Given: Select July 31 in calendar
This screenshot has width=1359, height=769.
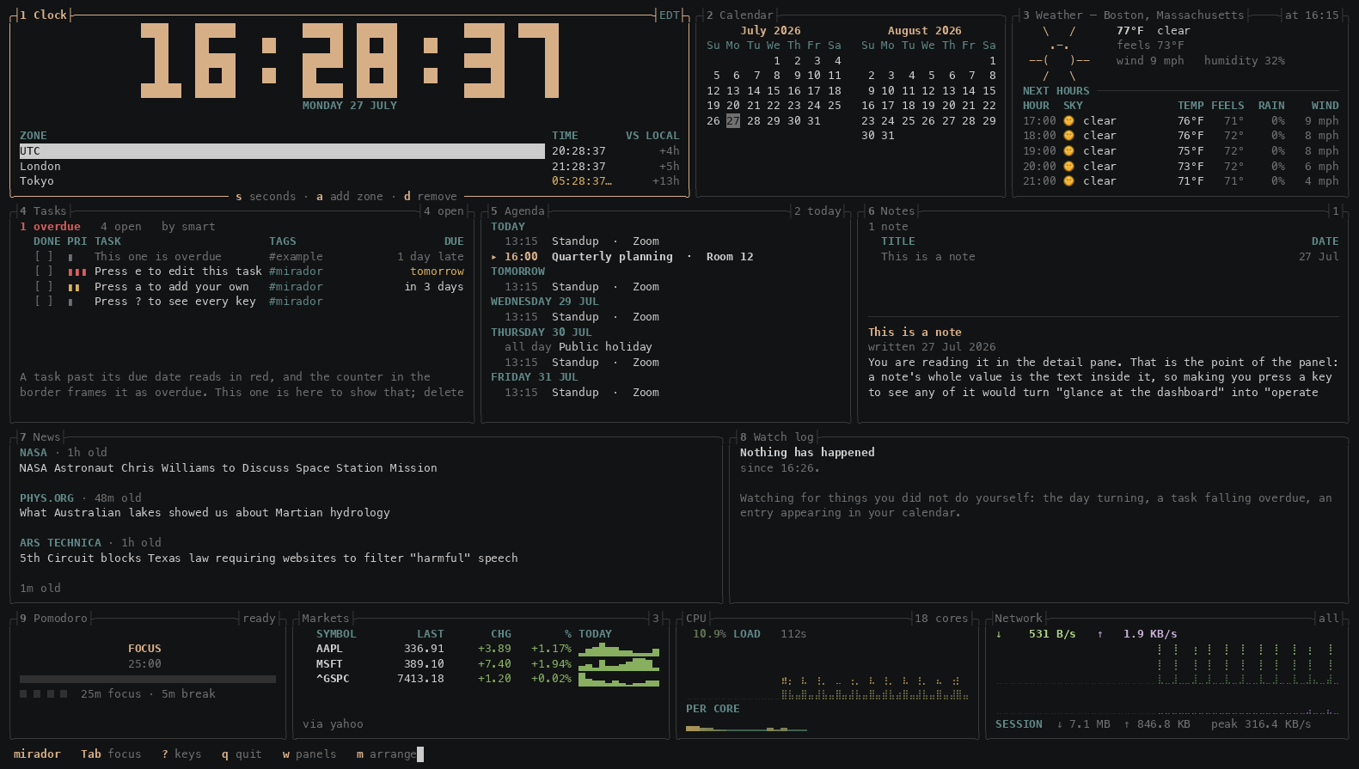Looking at the screenshot, I should pos(814,121).
